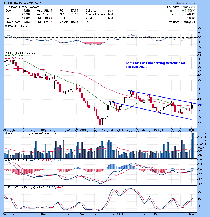The width and height of the screenshot is (210, 217).
Task: Click Cyclicals / Media Agencies sector label
Action: click(x=22, y=7)
